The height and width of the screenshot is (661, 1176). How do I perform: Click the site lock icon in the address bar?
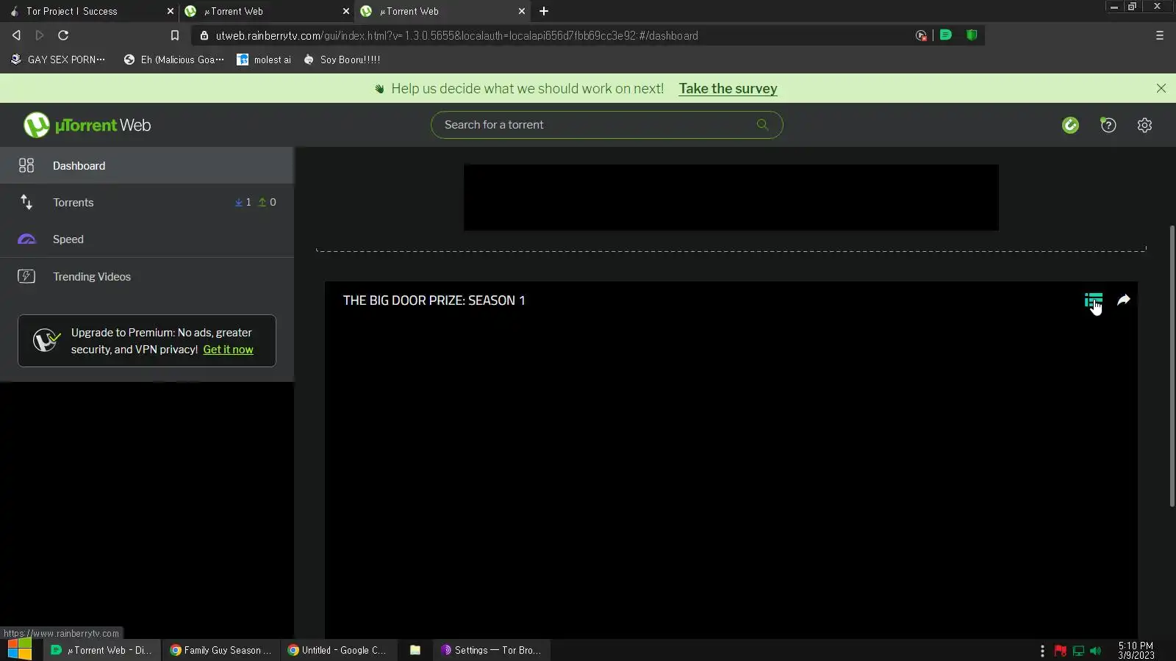tap(204, 35)
